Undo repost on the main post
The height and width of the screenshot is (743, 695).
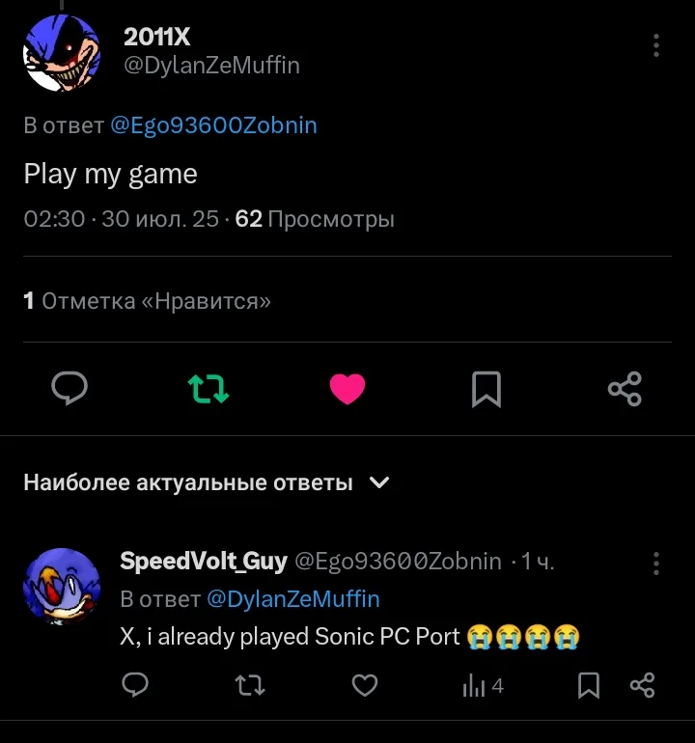208,389
